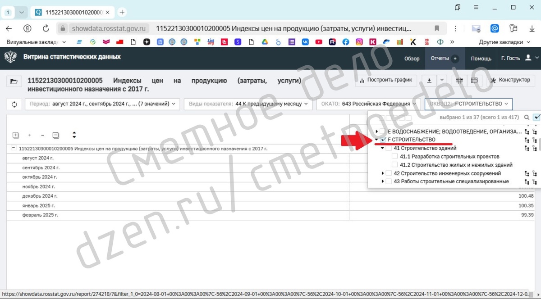Check 42 Строительство инженерных сооружений checkbox

pyautogui.click(x=389, y=173)
